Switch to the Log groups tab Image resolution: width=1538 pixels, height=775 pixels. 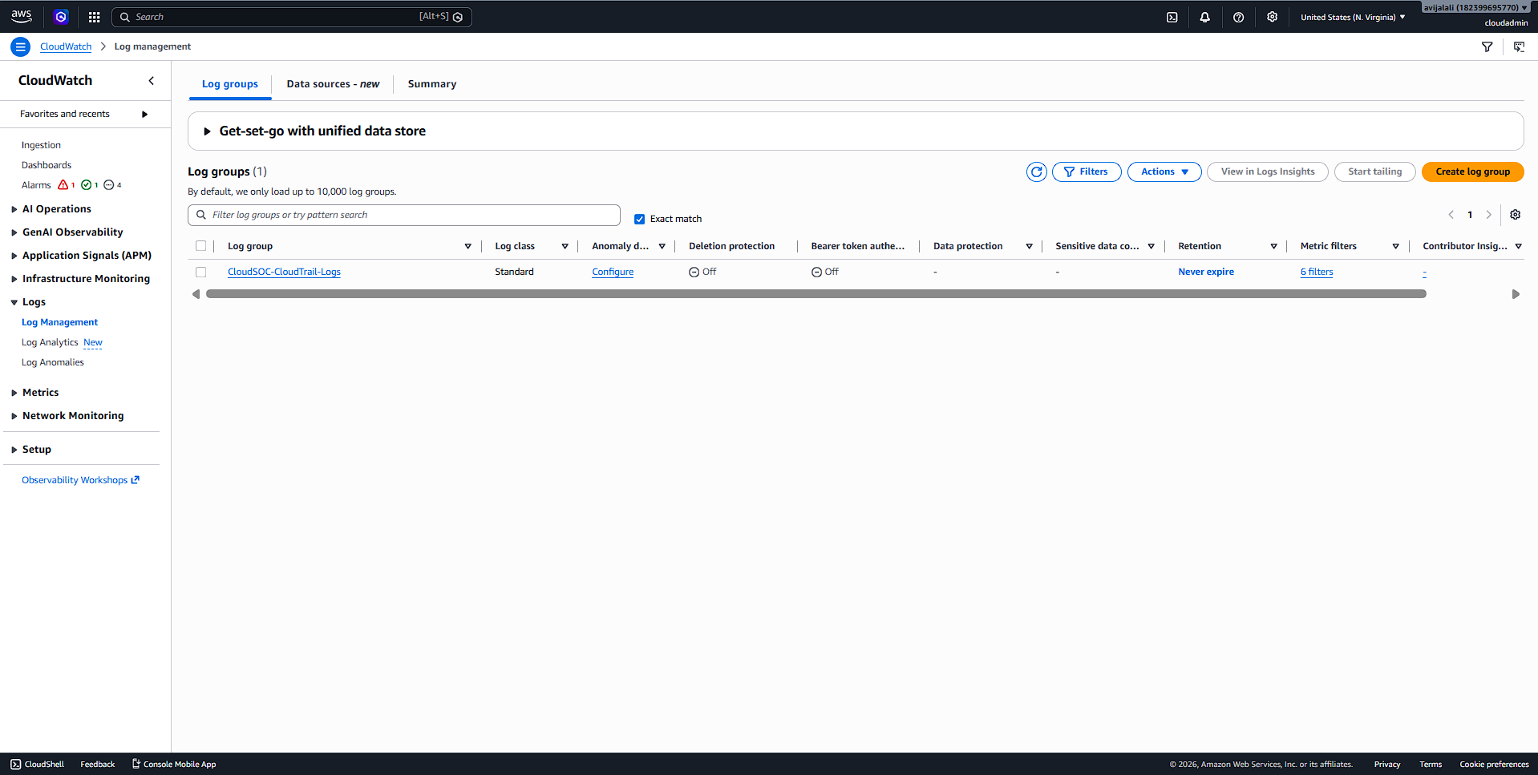click(230, 84)
